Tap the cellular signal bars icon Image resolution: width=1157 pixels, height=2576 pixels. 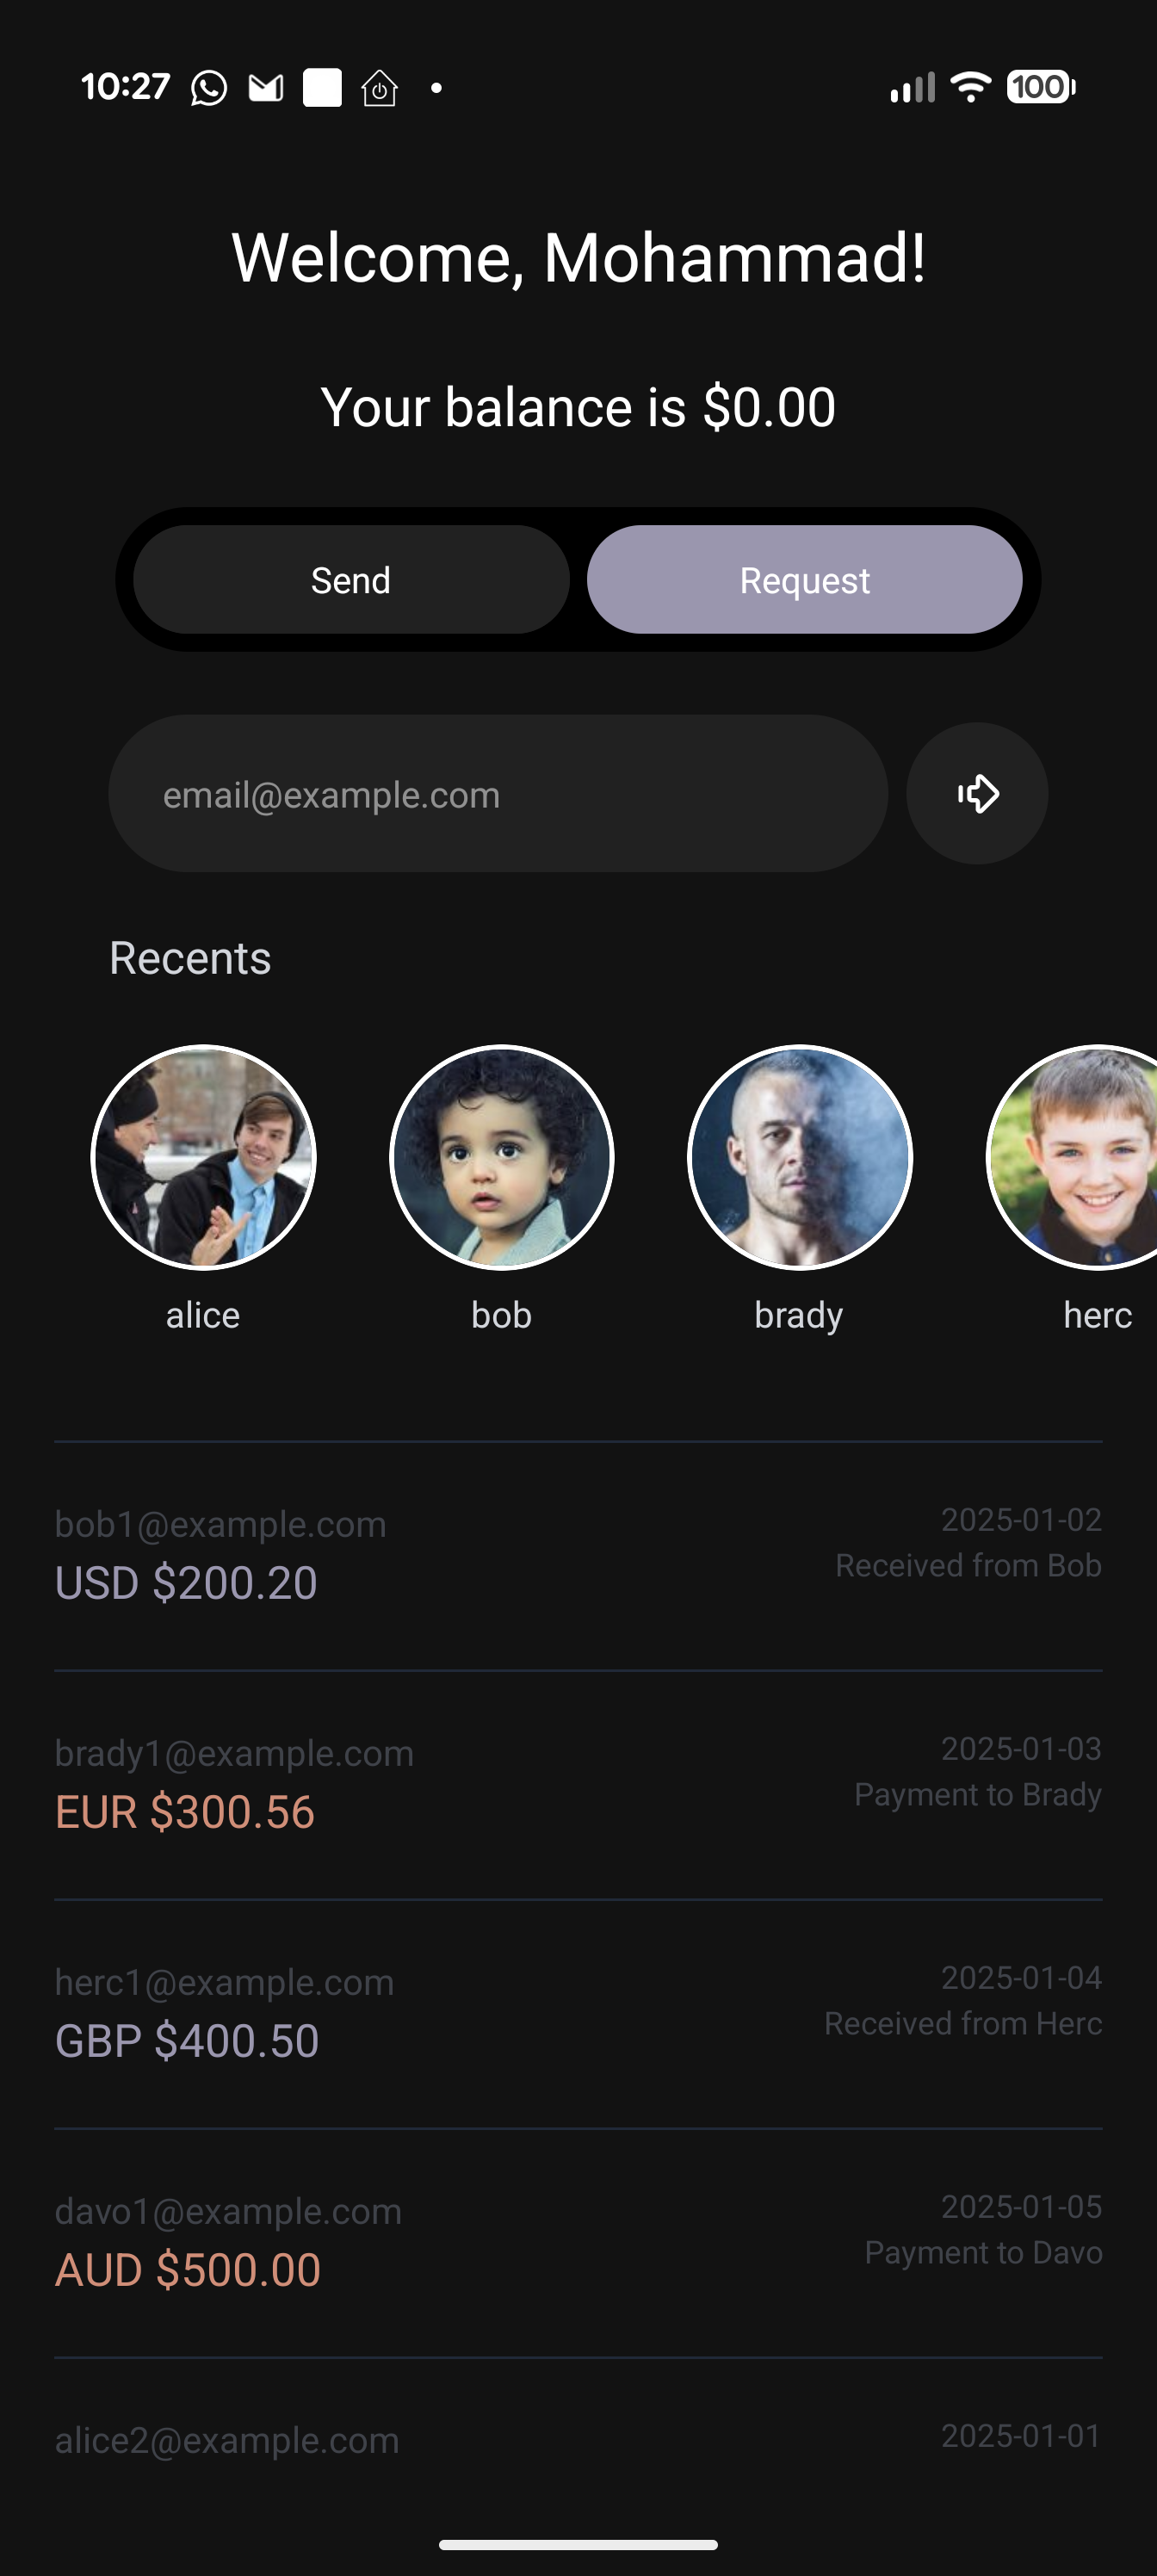[x=912, y=87]
